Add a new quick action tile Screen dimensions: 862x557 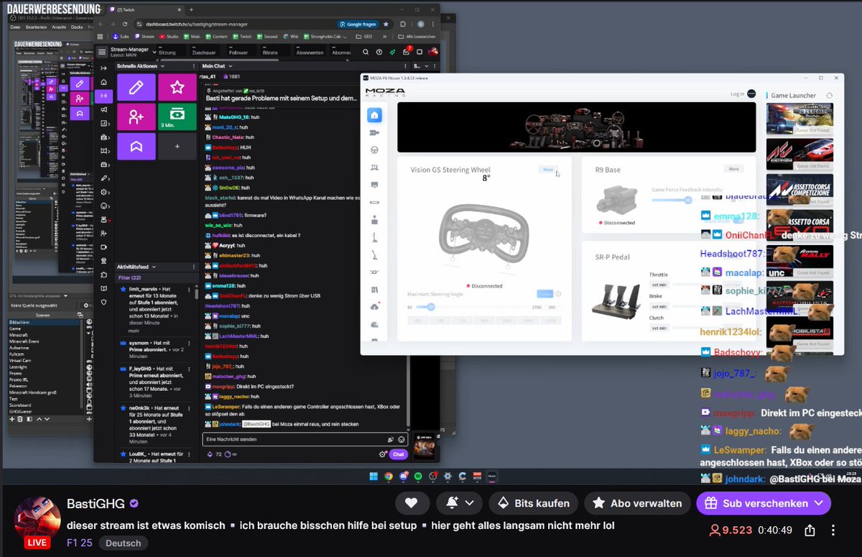tap(177, 146)
